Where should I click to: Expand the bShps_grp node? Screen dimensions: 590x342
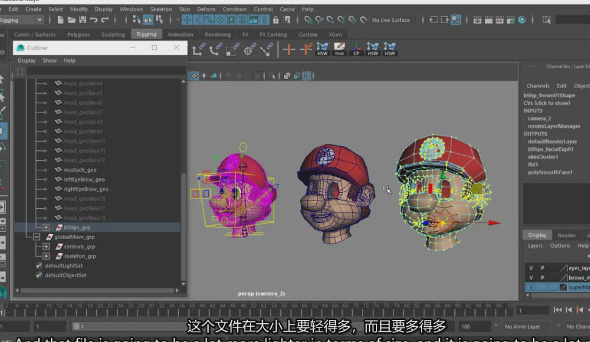click(46, 227)
